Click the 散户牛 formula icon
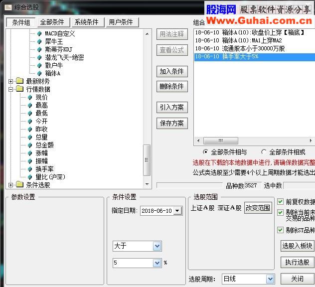Viewport: 315px width, 287px height. pos(39,65)
